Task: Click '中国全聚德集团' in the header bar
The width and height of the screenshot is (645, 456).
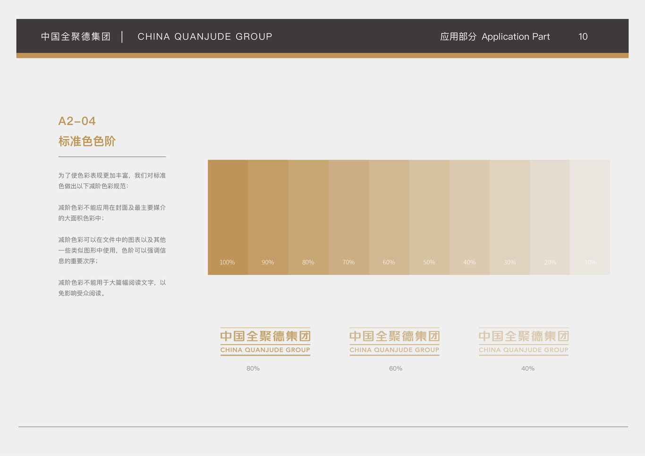Action: (x=76, y=36)
